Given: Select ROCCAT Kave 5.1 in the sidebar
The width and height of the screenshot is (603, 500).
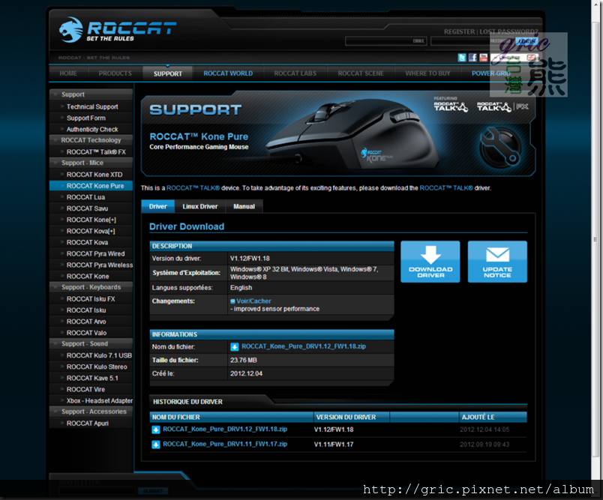Looking at the screenshot, I should [92, 378].
